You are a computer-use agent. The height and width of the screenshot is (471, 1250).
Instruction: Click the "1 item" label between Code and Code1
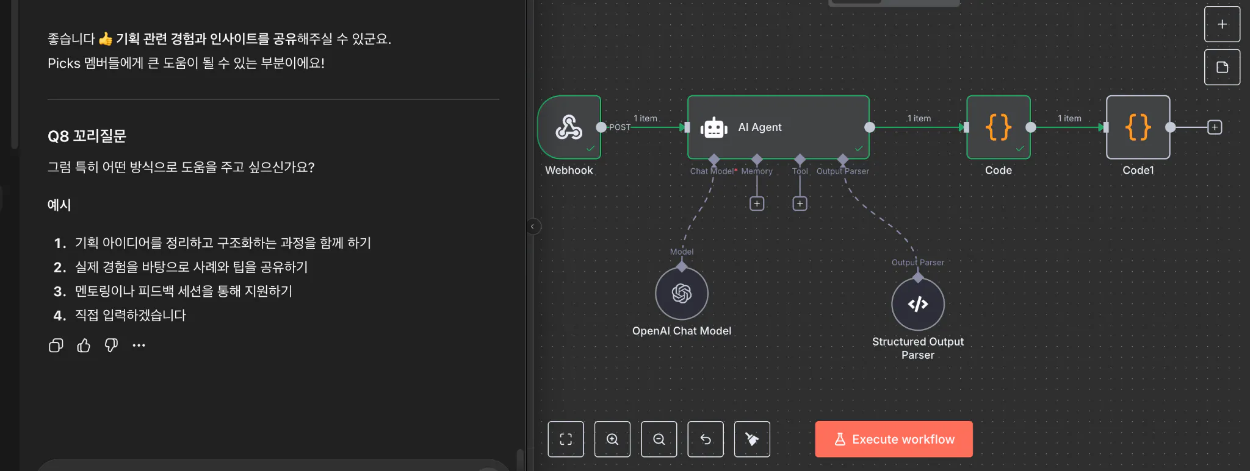tap(1069, 118)
